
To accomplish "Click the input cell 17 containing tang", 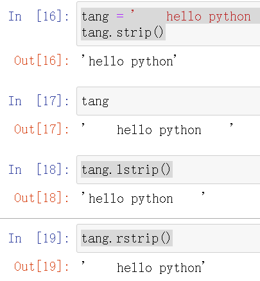I will 168,101.
